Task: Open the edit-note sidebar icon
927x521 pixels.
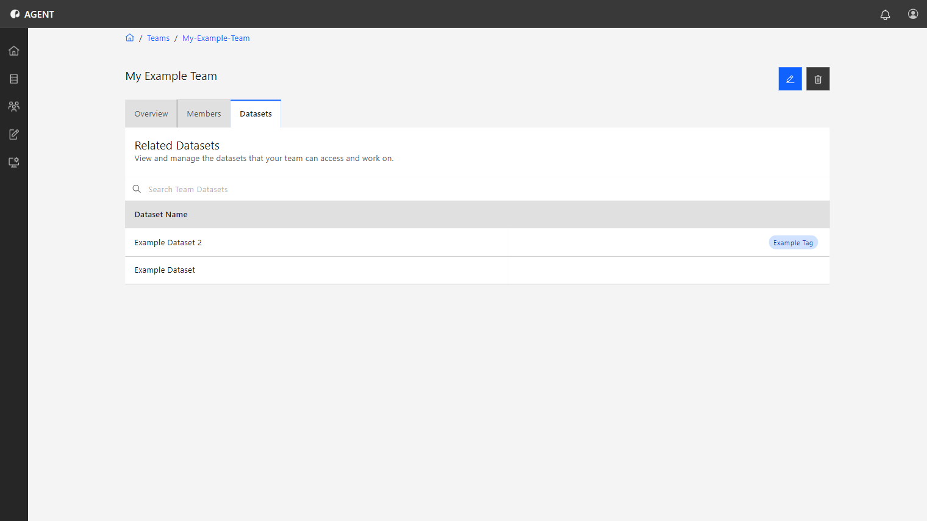Action: pos(14,134)
